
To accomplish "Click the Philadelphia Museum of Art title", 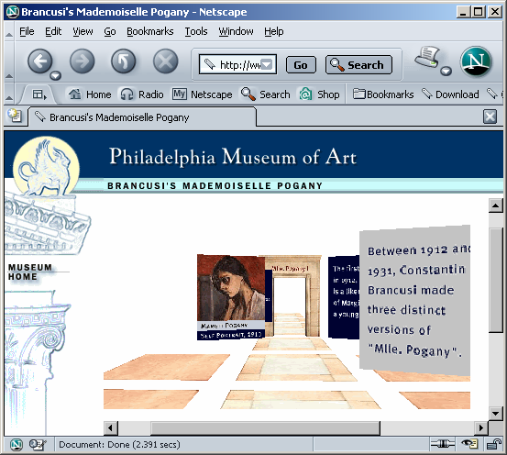I will (233, 157).
